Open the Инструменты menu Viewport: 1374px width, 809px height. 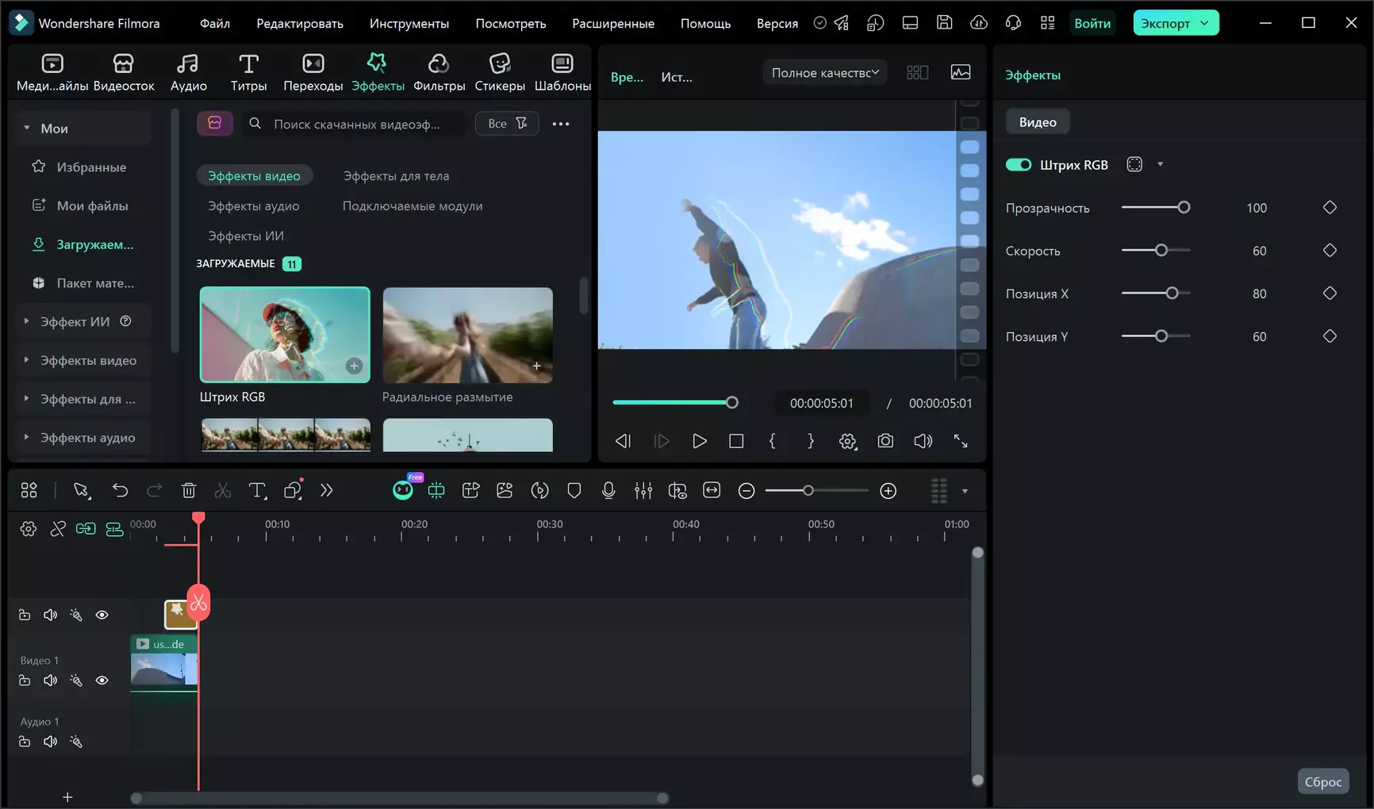pos(409,24)
